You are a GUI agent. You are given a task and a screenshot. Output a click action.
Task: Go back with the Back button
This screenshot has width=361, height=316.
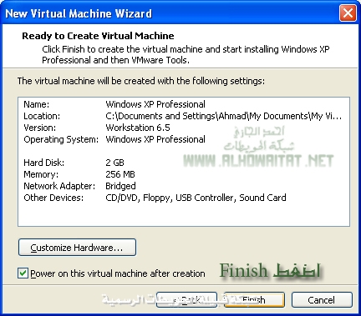(x=186, y=300)
